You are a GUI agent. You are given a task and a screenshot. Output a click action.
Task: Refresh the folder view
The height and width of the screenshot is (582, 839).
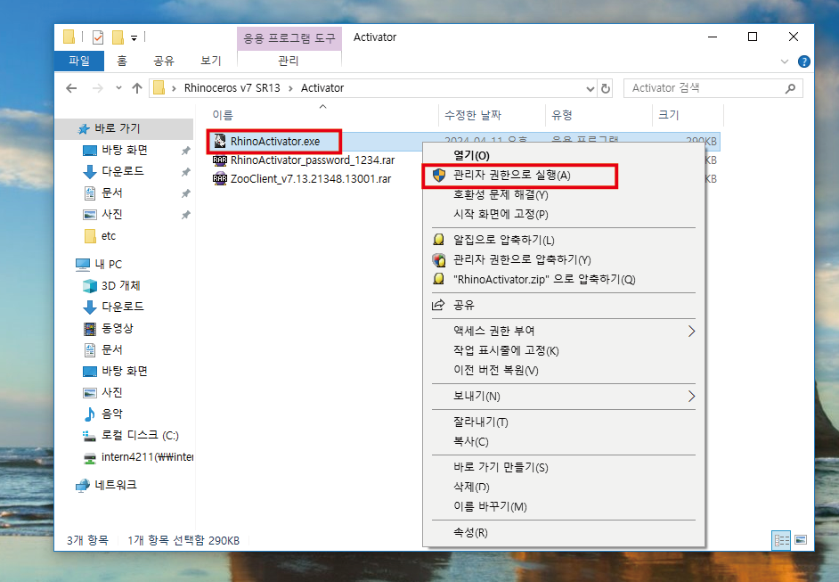point(606,88)
